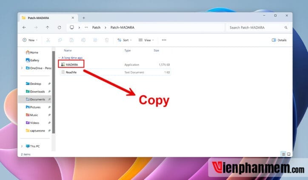The width and height of the screenshot is (308, 180).
Task: Close the Patch-MADARA tab
Action: coord(73,18)
